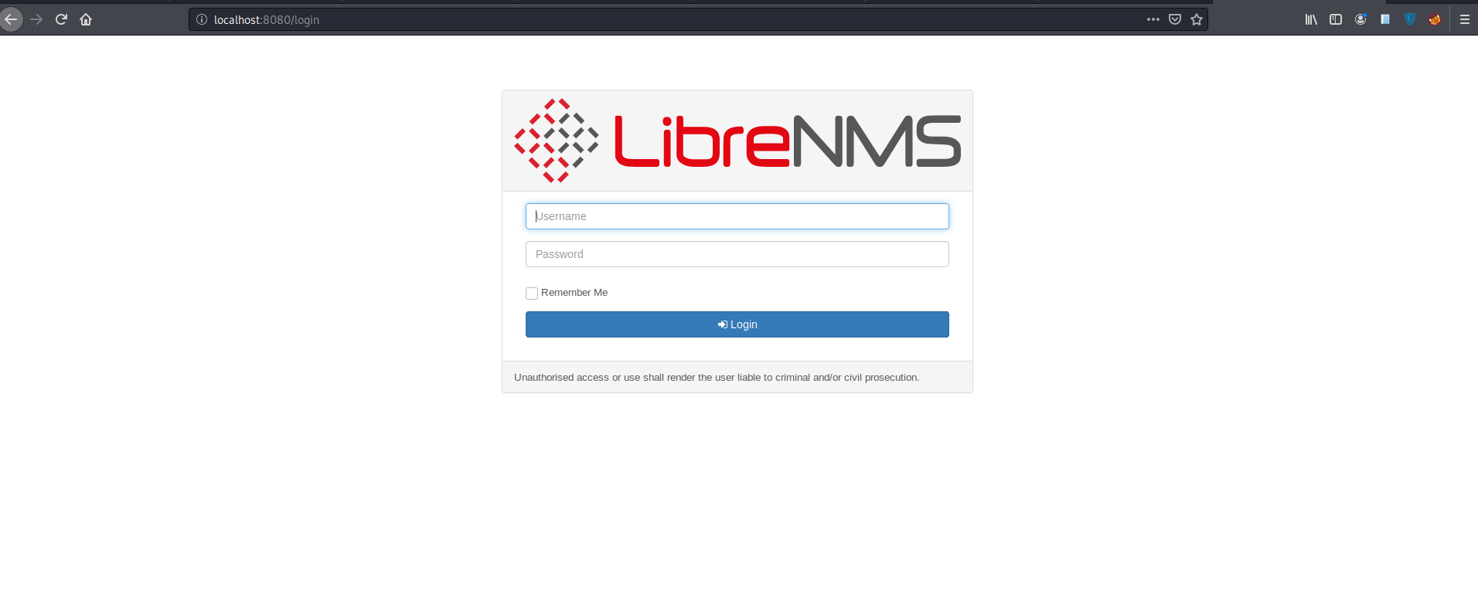The image size is (1478, 604).
Task: Click the LibreNMS logo
Action: [737, 141]
